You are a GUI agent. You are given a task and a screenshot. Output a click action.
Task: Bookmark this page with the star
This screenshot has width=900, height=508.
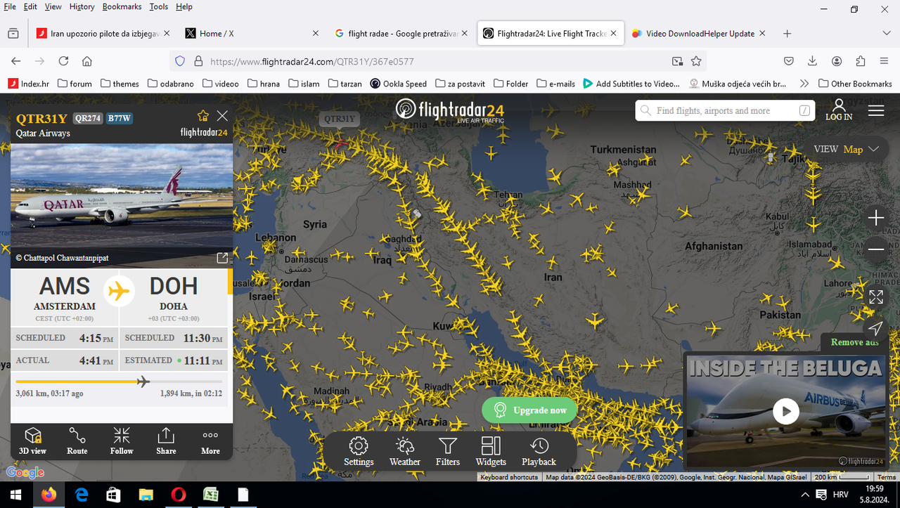click(696, 61)
